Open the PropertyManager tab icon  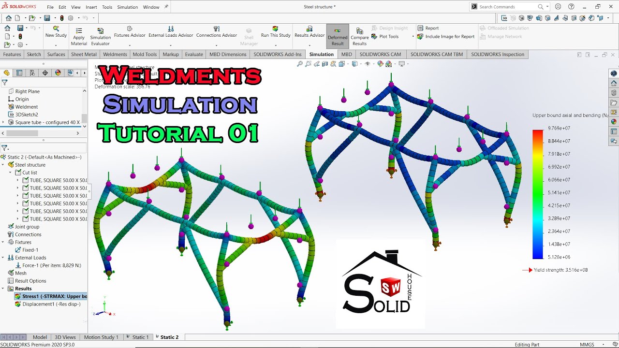click(19, 73)
